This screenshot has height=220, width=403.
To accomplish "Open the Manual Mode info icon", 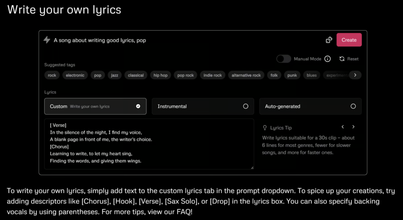I will point(327,59).
